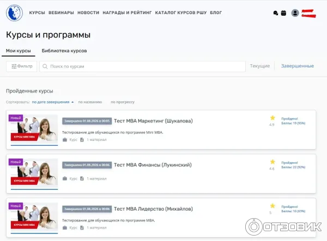Click Пройдено! status of Финансы course

coord(289,163)
